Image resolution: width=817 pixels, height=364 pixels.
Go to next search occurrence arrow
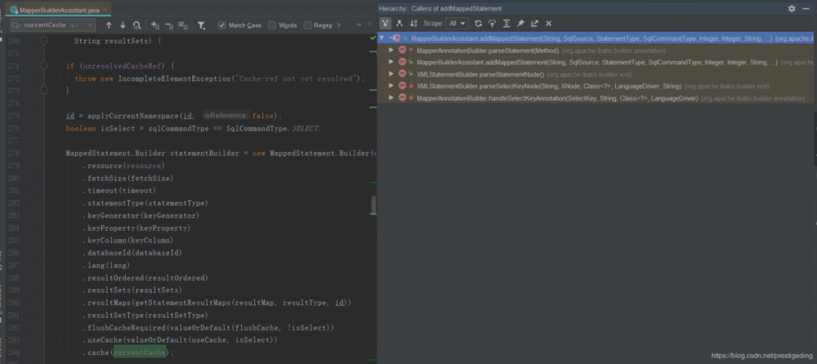pos(123,25)
